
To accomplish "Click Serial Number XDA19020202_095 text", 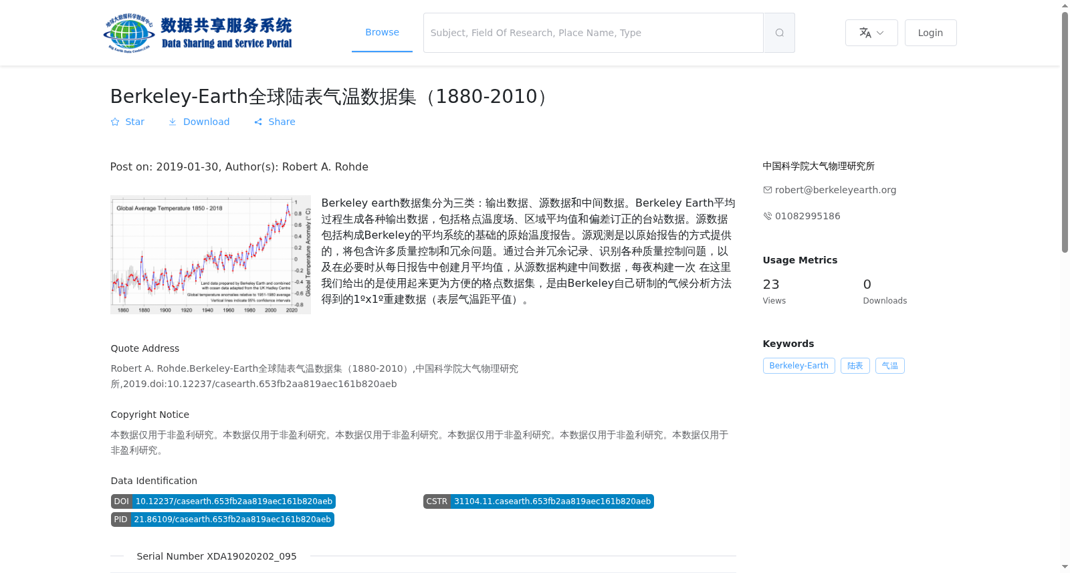I will point(217,556).
